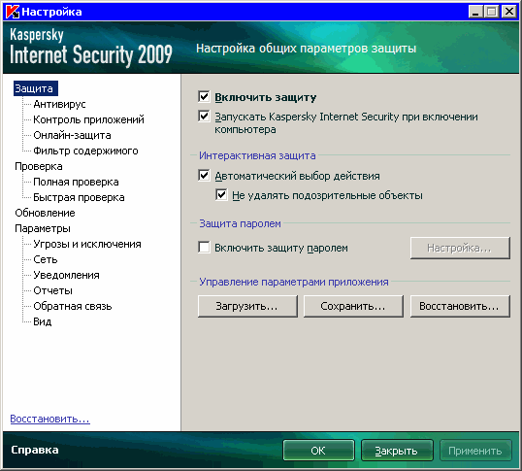The image size is (522, 471).
Task: Minimize the Настройка window
Action: 475,12
